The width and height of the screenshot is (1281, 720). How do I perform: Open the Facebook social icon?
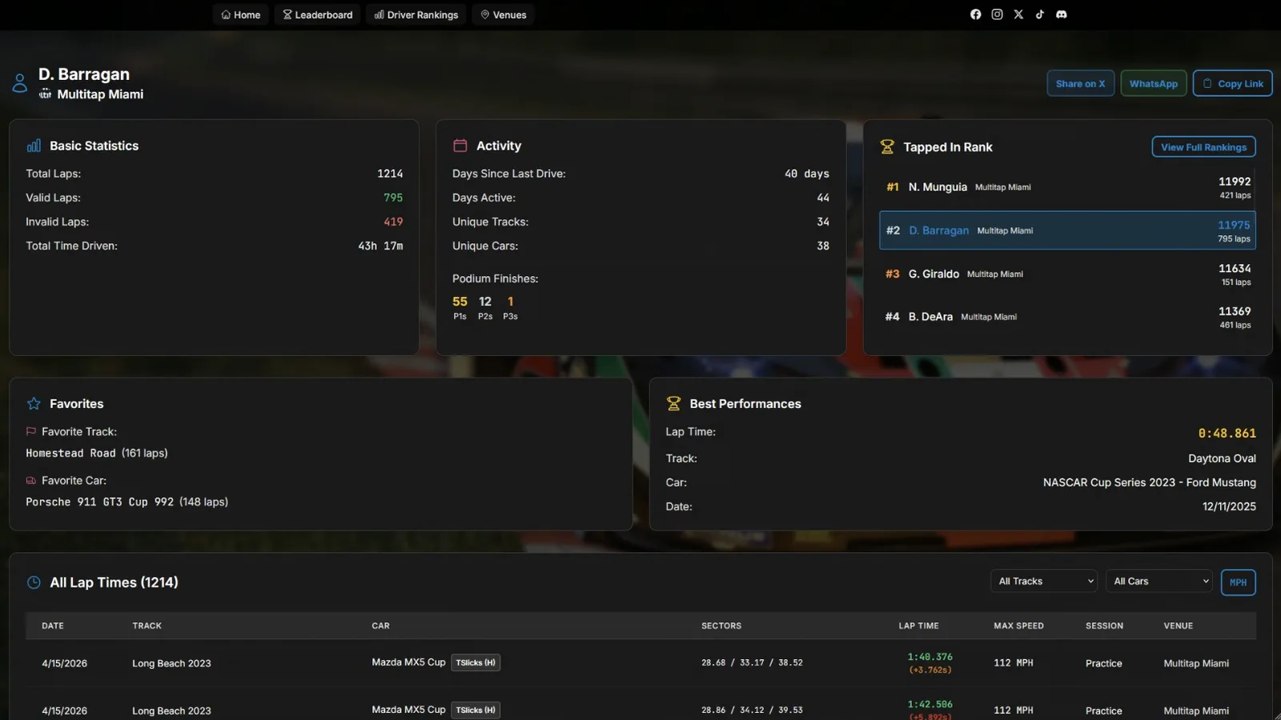(x=975, y=14)
